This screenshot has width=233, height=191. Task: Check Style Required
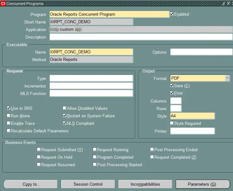pyautogui.click(x=172, y=123)
